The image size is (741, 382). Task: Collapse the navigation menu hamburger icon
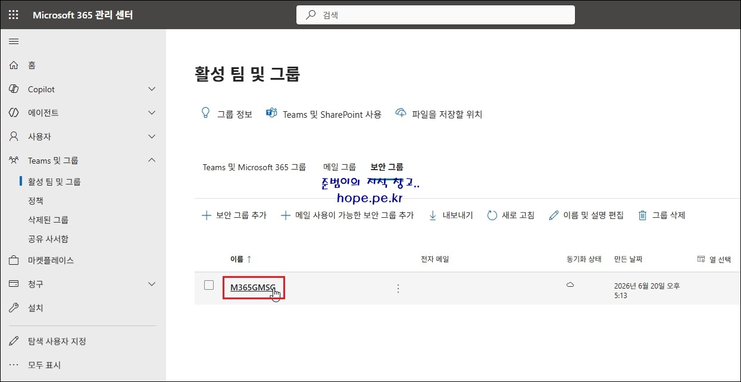point(14,42)
